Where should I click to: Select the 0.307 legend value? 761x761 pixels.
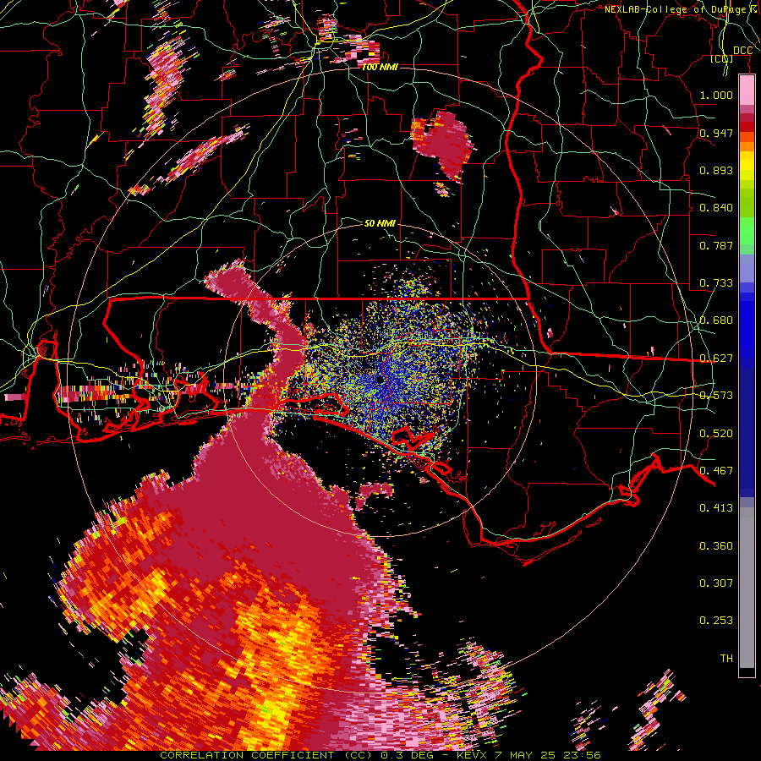pos(716,583)
